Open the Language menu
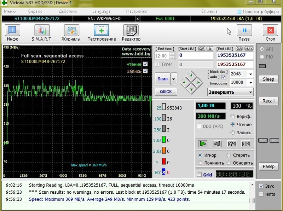Viewport: 283px width, 211px height. (x=101, y=11)
